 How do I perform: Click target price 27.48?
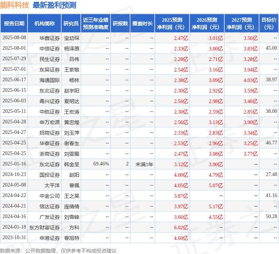271,174
